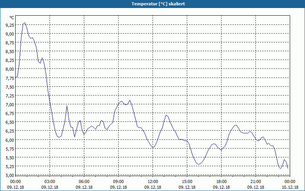This screenshot has height=191, width=305.
Task: Click the 7,25 y-axis value
Action: (10, 96)
